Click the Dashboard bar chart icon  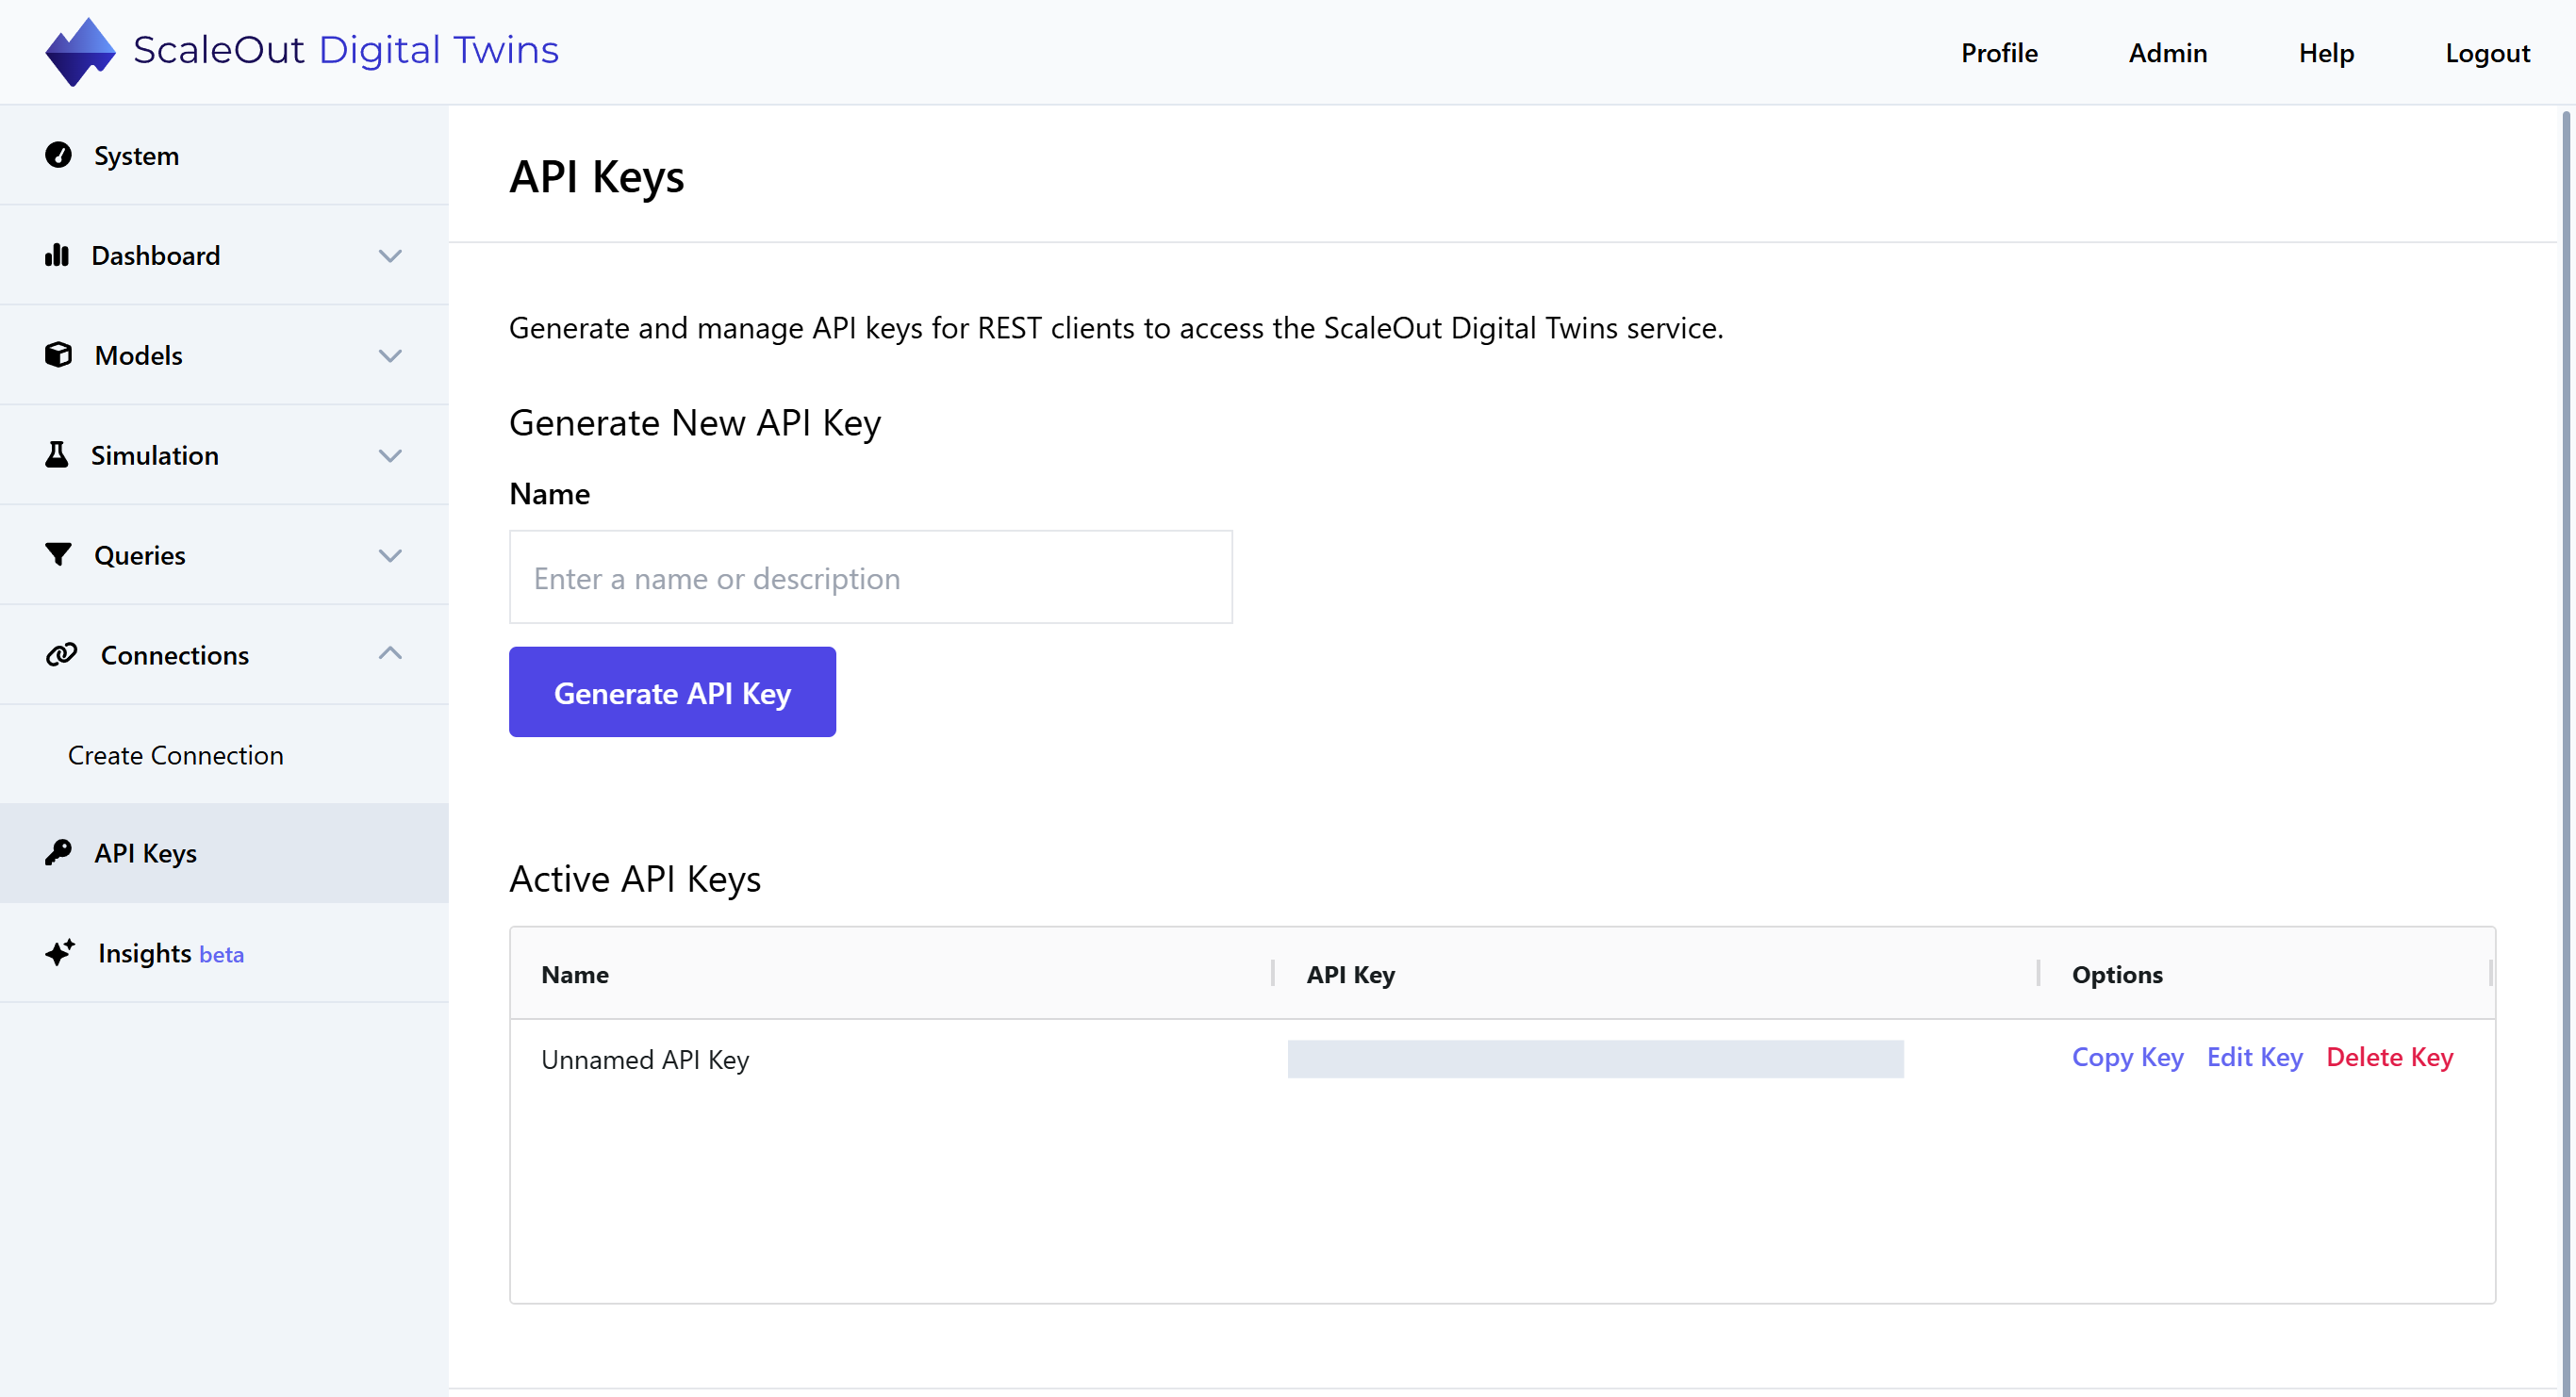(57, 255)
